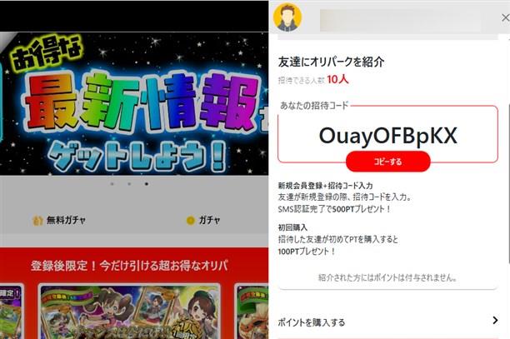Copy the invite code with コピーする
This screenshot has width=510, height=339.
point(388,162)
